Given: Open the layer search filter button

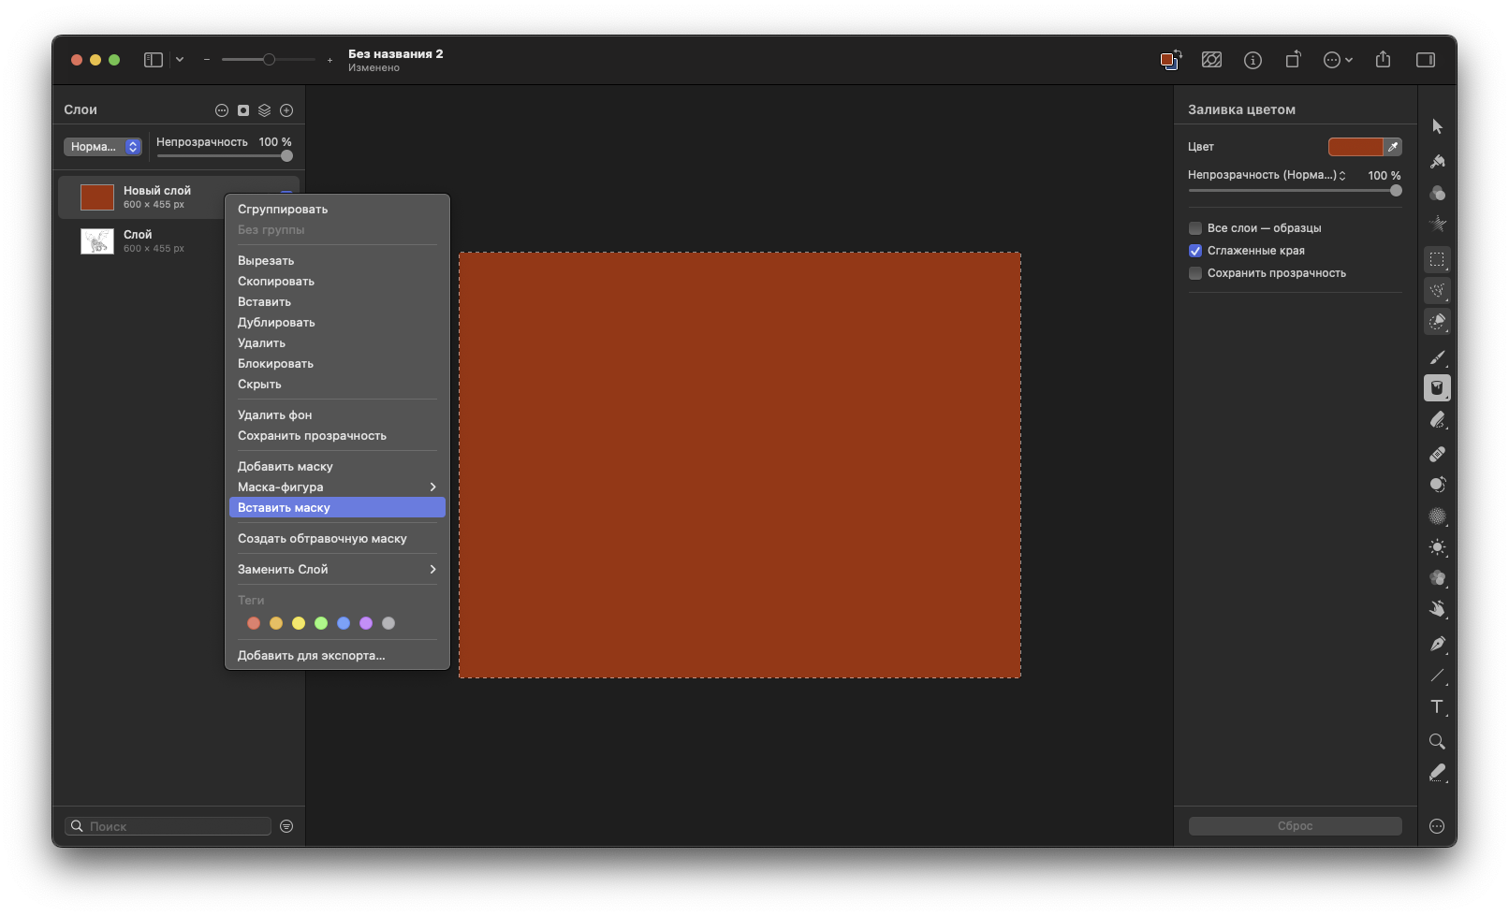Looking at the screenshot, I should (286, 826).
